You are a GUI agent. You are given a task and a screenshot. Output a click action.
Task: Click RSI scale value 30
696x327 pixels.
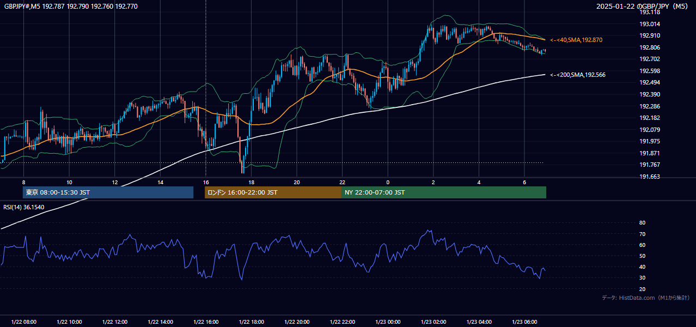click(643, 278)
